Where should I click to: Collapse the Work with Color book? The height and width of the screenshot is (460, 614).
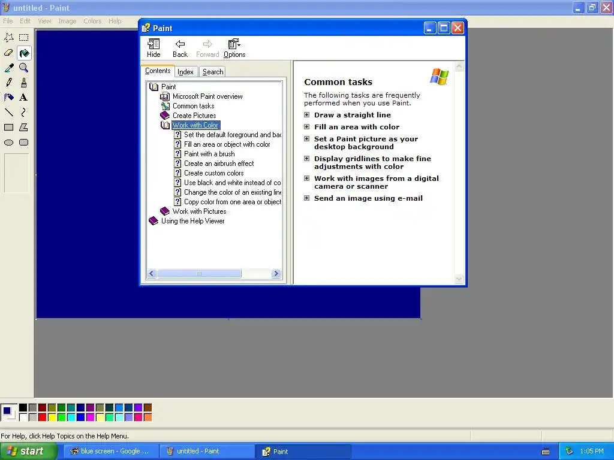point(196,125)
